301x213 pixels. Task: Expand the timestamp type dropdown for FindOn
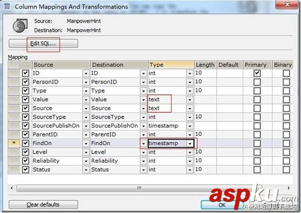pos(190,143)
